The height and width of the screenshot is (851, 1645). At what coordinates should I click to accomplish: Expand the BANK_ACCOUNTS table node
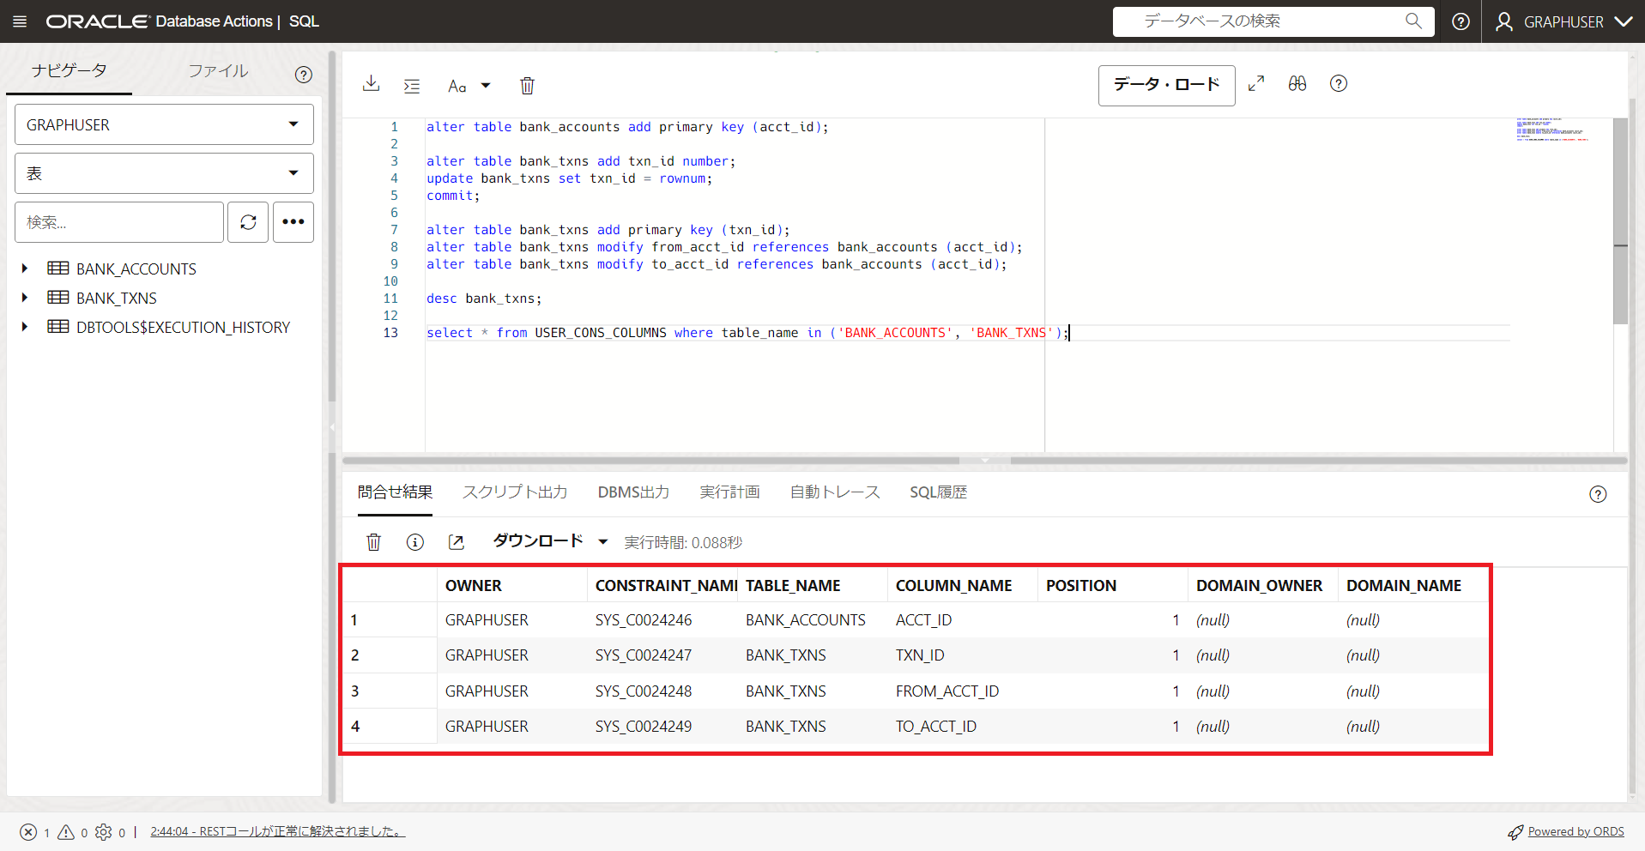tap(25, 269)
